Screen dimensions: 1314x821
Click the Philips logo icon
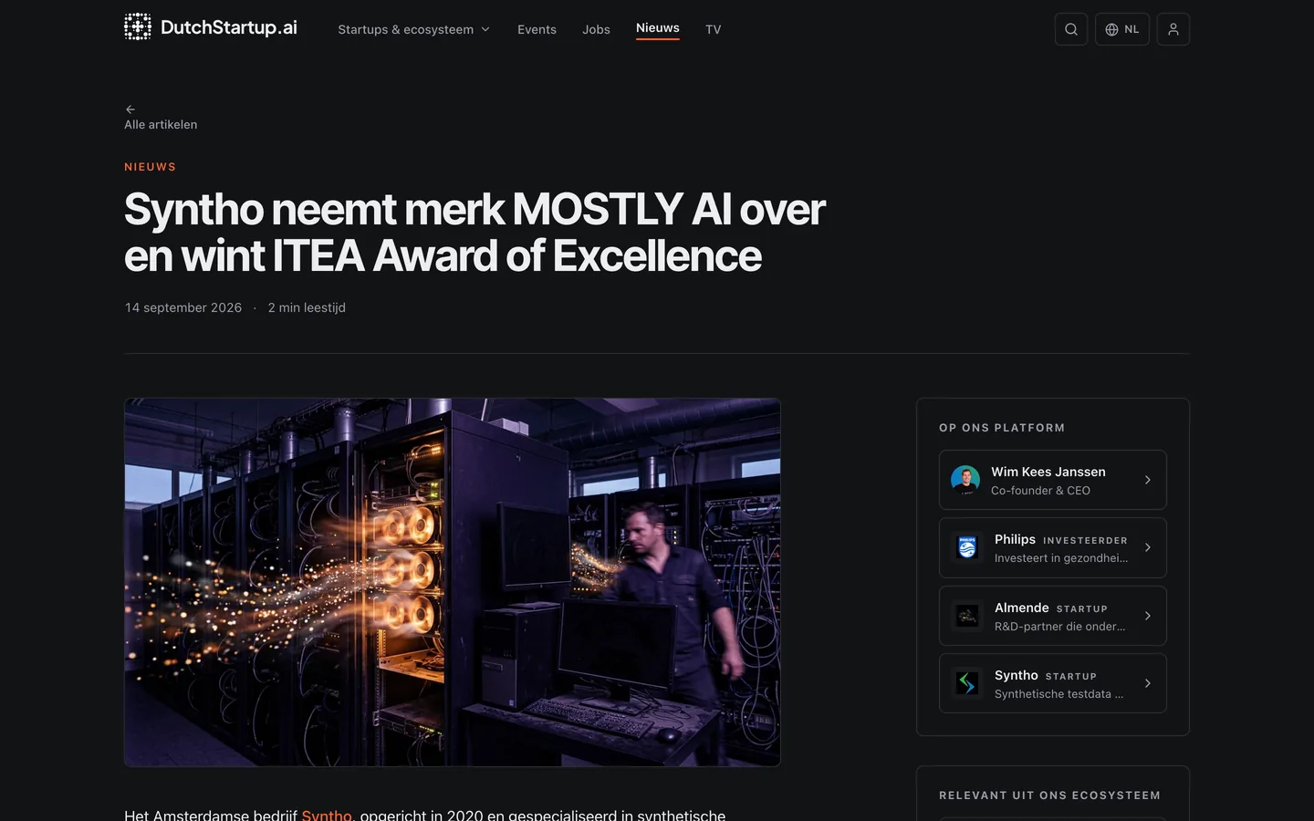tap(967, 547)
